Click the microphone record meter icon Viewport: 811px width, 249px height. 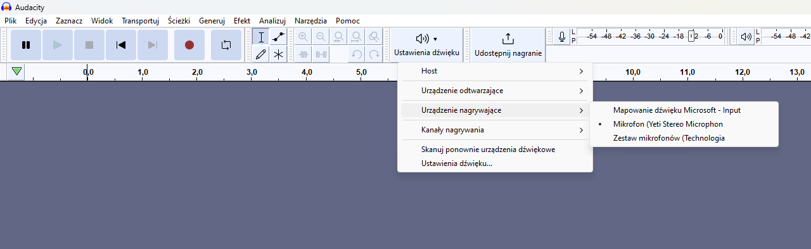(x=561, y=37)
